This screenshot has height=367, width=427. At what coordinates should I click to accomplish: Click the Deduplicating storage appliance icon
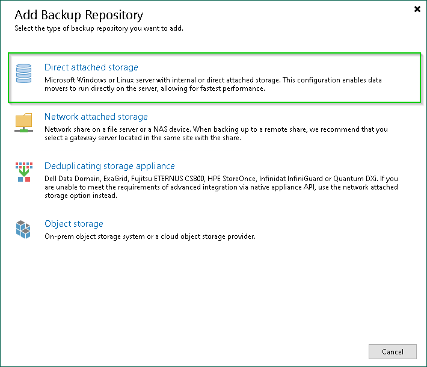point(24,171)
